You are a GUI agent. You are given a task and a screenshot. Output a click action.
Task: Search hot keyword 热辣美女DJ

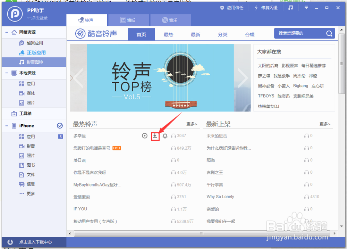coord(269,106)
